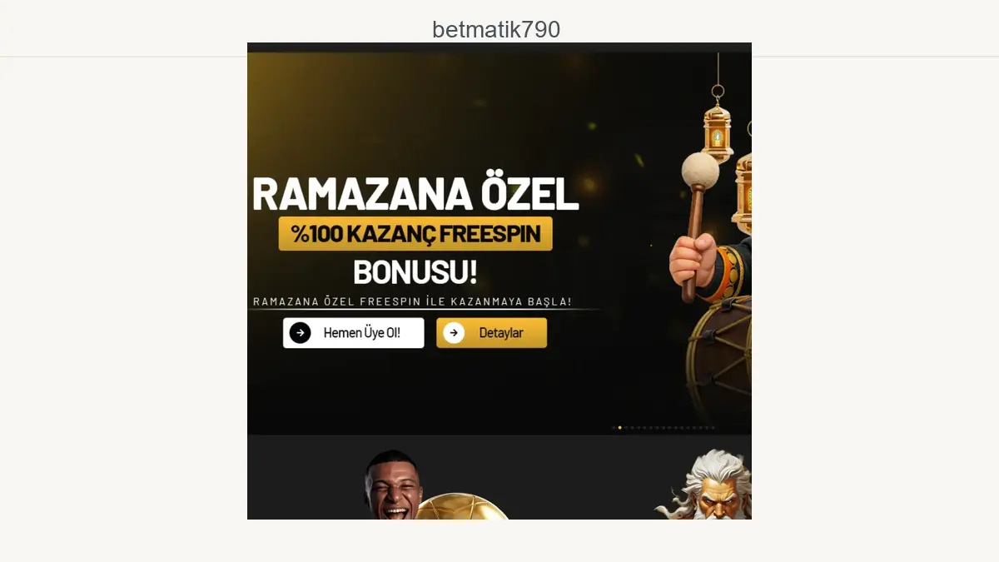Click the Ramazana özel freespin tagline text
Viewport: 999px width, 562px height.
[412, 301]
